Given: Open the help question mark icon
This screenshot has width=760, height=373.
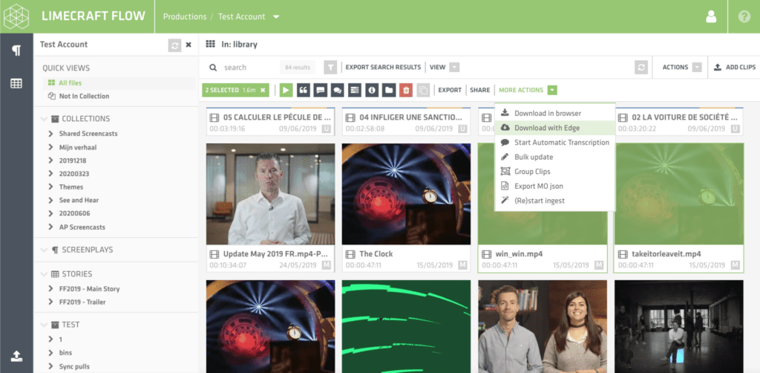Looking at the screenshot, I should (x=744, y=16).
